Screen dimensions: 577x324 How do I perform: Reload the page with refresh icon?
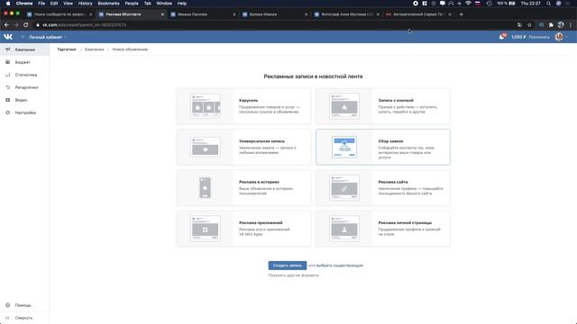[x=26, y=25]
